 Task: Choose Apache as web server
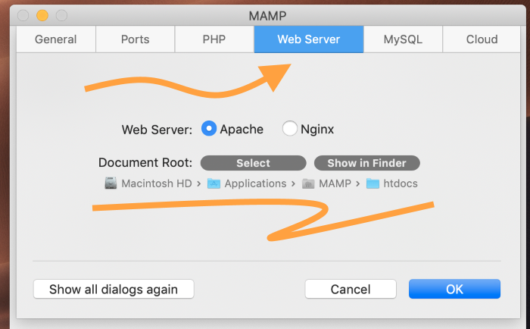(x=209, y=129)
